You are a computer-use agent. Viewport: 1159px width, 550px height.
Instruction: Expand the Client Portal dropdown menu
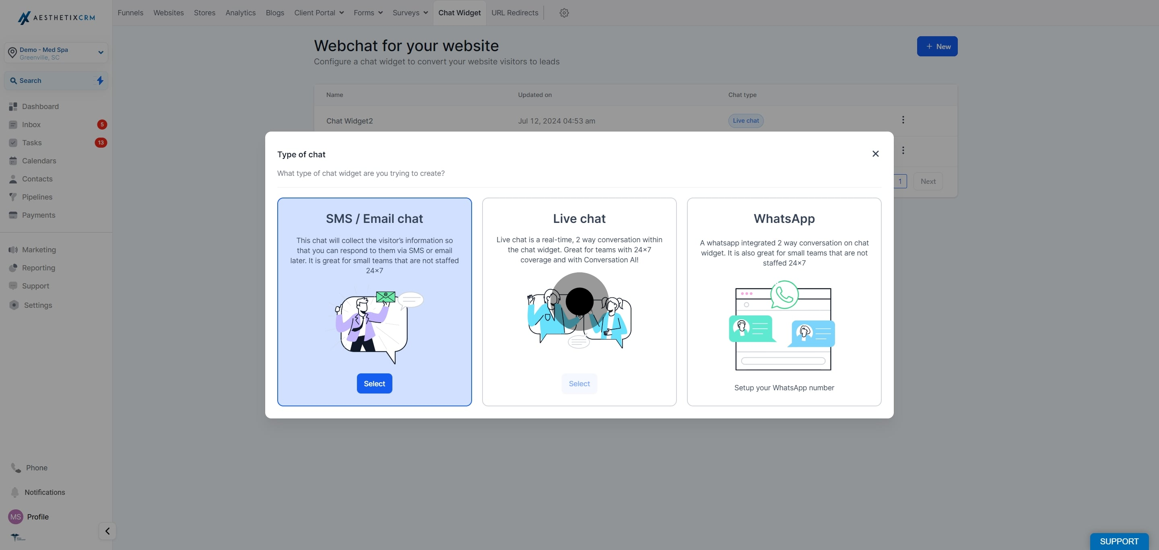point(319,13)
